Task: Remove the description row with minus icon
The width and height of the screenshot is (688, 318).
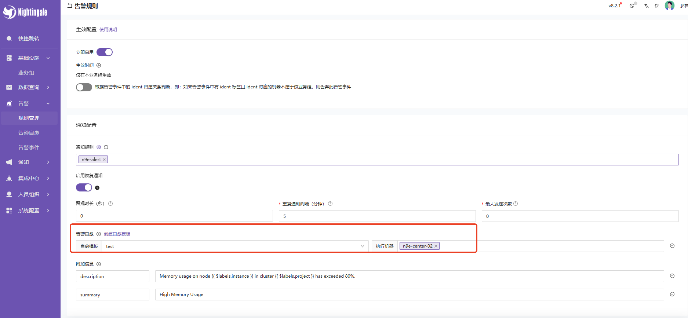Action: 672,276
